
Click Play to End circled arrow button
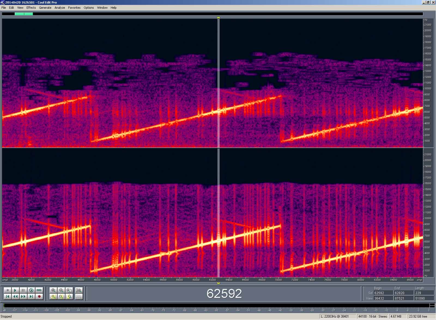point(31,290)
